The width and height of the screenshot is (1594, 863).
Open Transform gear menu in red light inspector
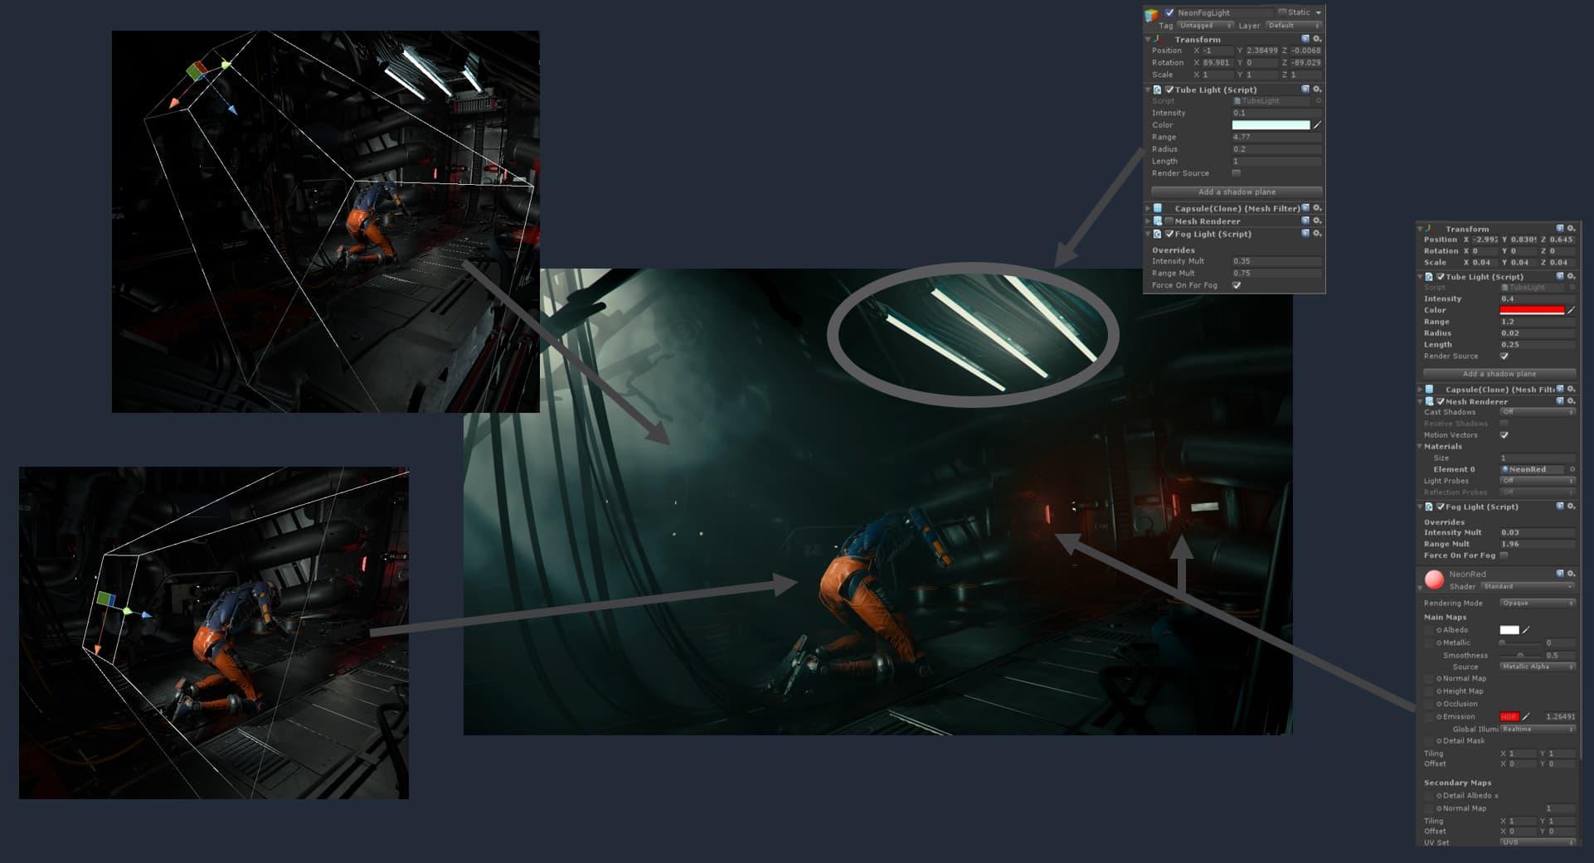pos(1571,228)
